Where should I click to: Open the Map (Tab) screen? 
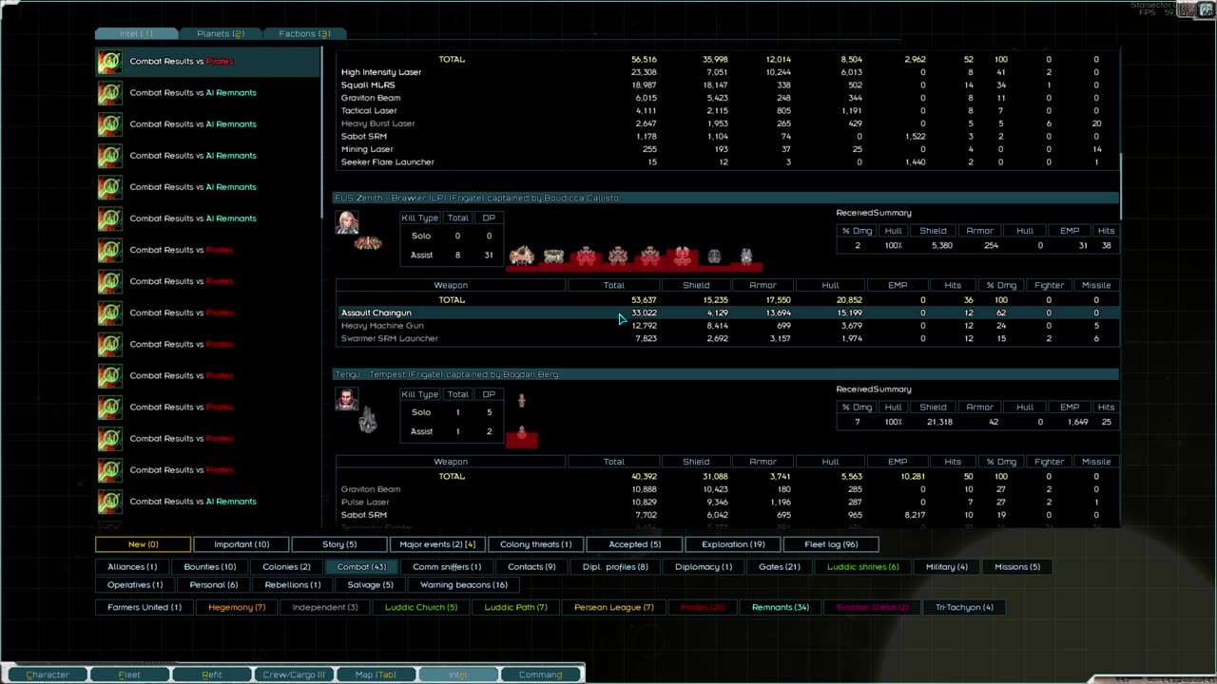[x=376, y=674]
